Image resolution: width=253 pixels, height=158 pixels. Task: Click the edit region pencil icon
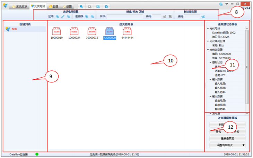click(63, 16)
